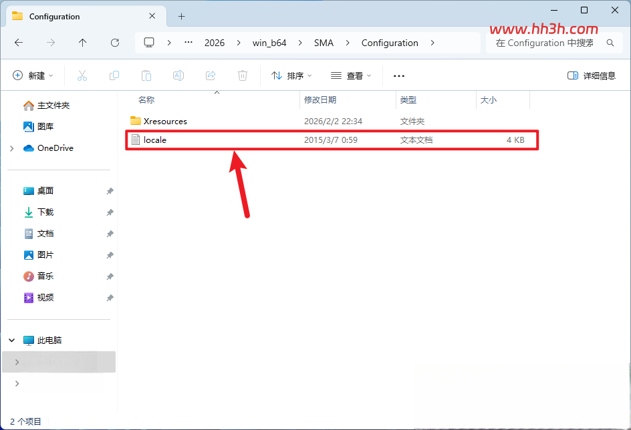This screenshot has width=631, height=430.
Task: Select 此电脑 in the sidebar
Action: point(42,341)
